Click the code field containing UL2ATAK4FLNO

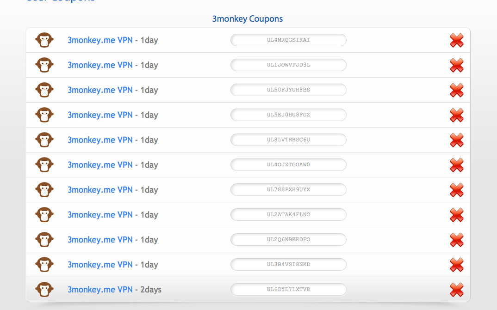tap(288, 215)
